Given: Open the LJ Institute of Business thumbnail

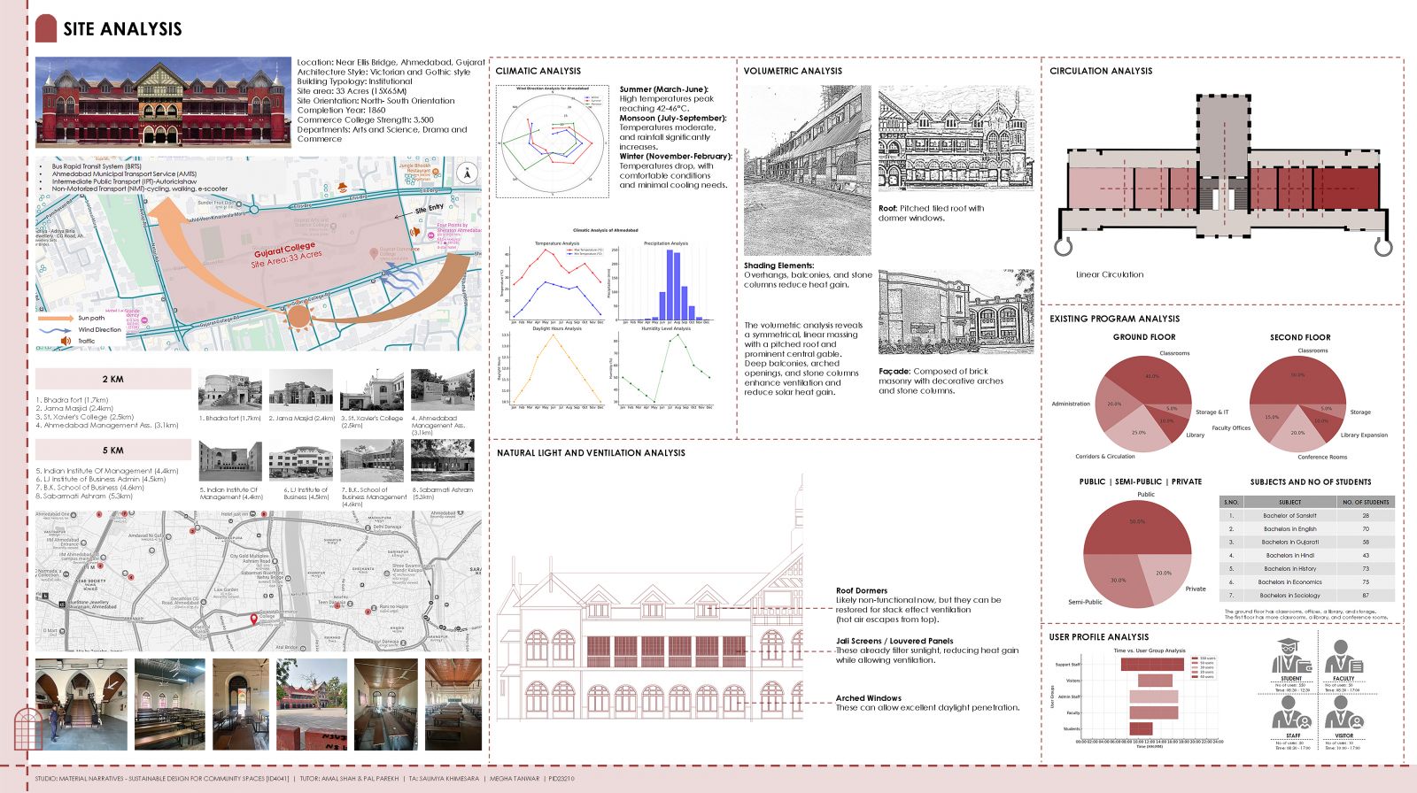Looking at the screenshot, I should (301, 461).
